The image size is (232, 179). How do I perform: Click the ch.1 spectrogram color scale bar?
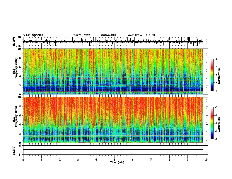point(212,75)
